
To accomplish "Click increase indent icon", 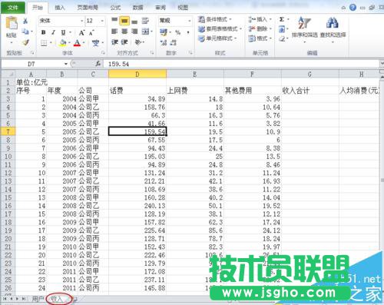I will (x=124, y=42).
